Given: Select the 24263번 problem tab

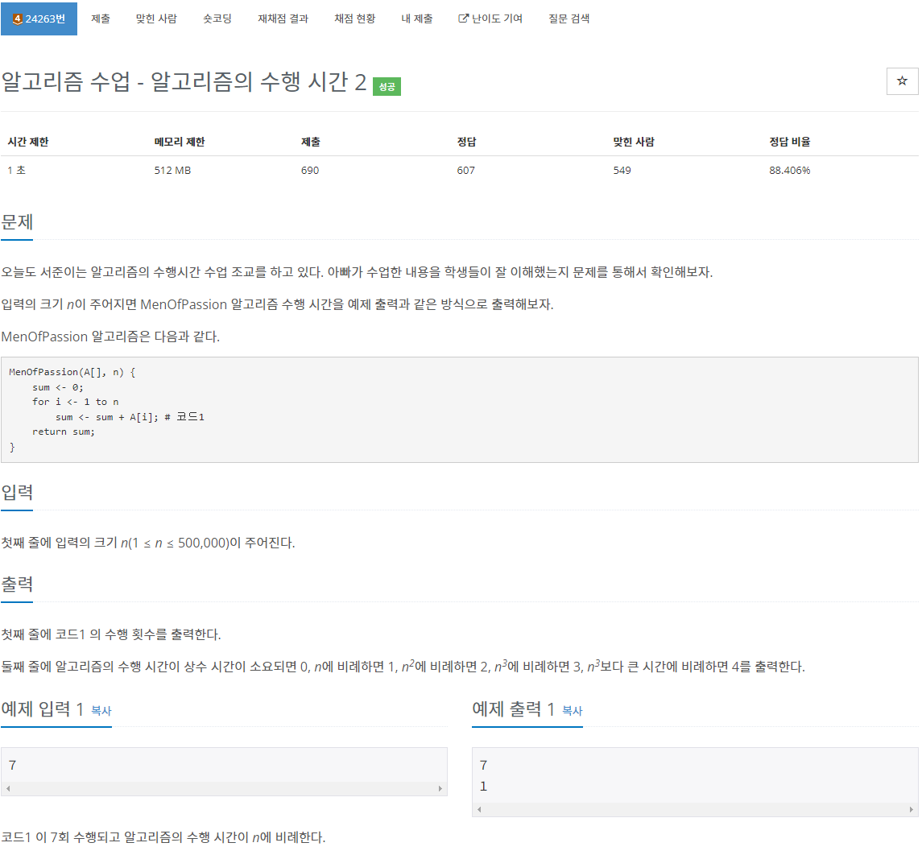Looking at the screenshot, I should [39, 19].
